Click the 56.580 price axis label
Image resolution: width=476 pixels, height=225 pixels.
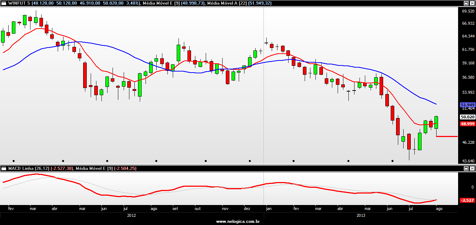pos(468,77)
